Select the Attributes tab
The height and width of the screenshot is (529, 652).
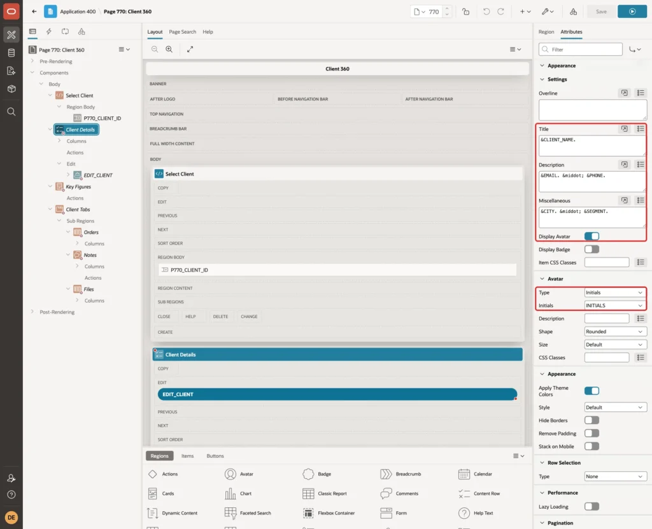click(x=571, y=32)
